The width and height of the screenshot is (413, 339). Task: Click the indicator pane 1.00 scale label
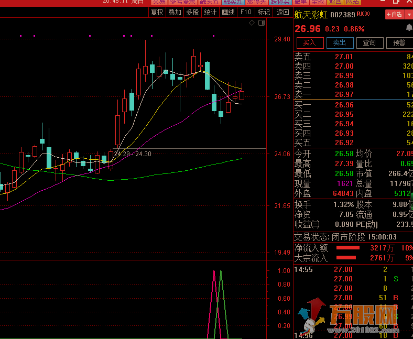click(284, 271)
